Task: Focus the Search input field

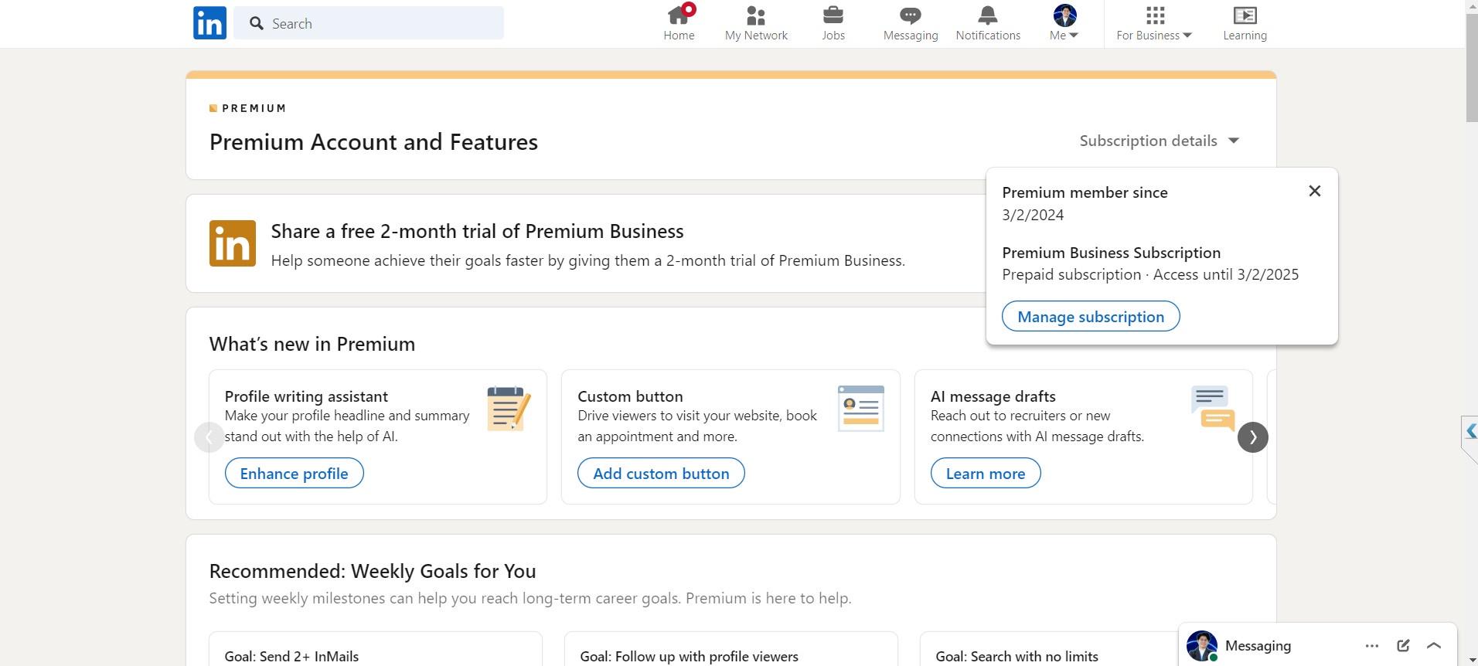Action: (369, 23)
